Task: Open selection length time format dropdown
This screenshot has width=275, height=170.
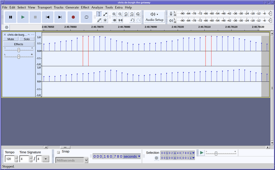Action: [193, 158]
